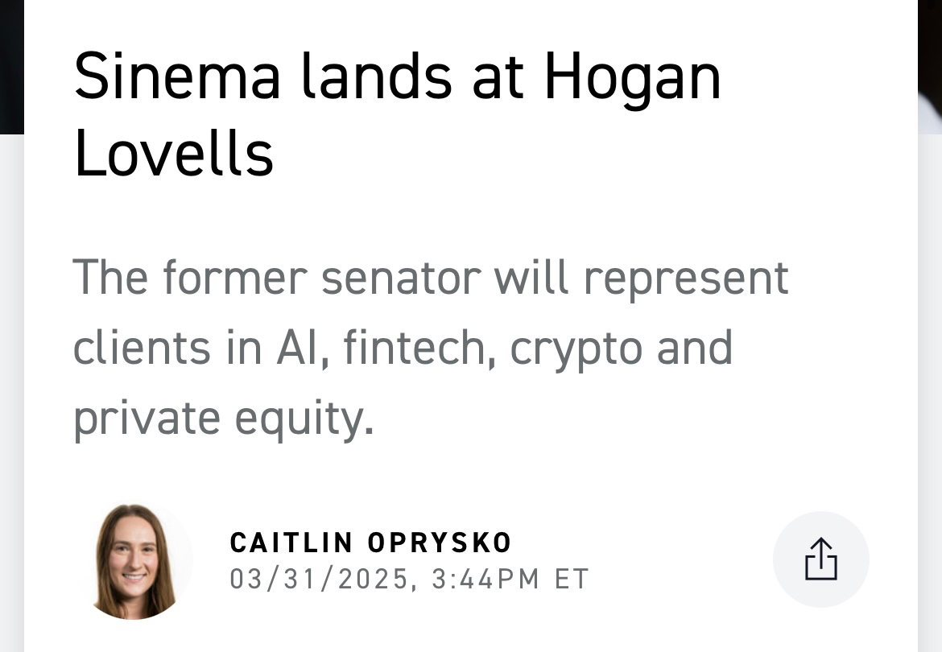Click the article subheading about the former senator
Image resolution: width=942 pixels, height=652 pixels.
(x=430, y=347)
